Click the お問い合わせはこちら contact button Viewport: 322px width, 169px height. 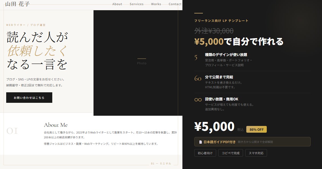(x=29, y=97)
